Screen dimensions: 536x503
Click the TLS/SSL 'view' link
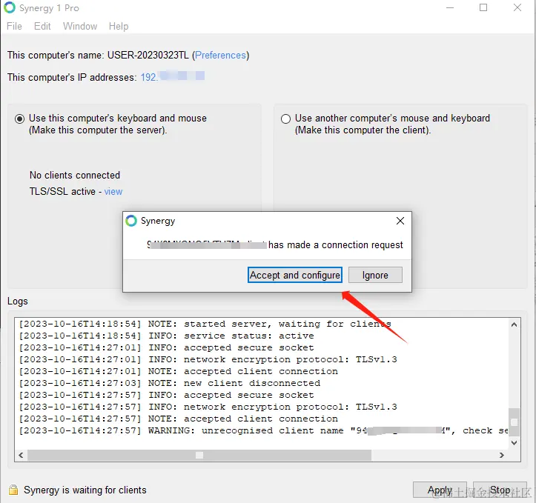pos(113,192)
